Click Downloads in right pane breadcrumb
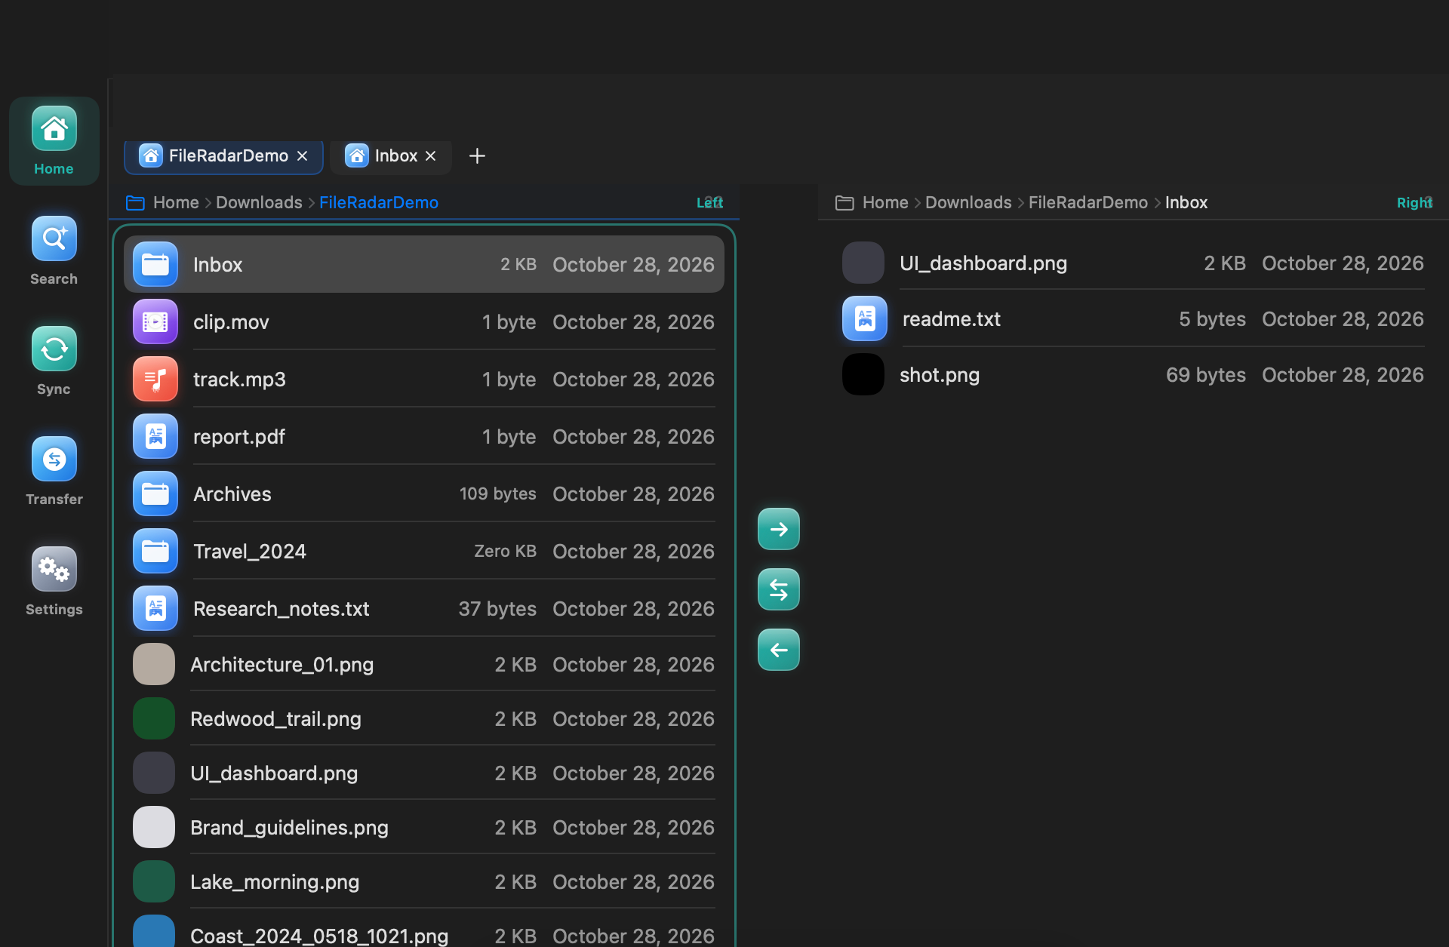The width and height of the screenshot is (1449, 947). click(x=968, y=203)
